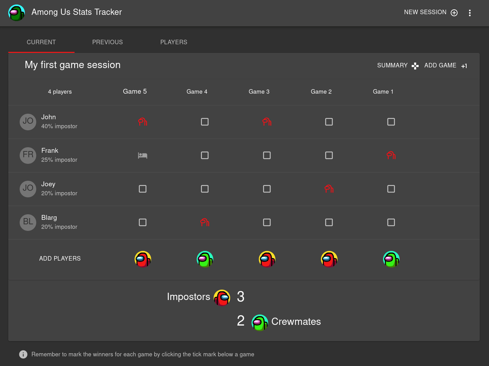Check Blarg's box for Game 1

tap(391, 222)
